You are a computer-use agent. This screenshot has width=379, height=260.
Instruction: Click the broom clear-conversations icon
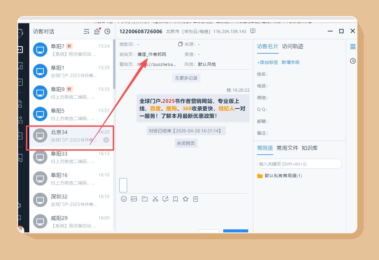[97, 31]
